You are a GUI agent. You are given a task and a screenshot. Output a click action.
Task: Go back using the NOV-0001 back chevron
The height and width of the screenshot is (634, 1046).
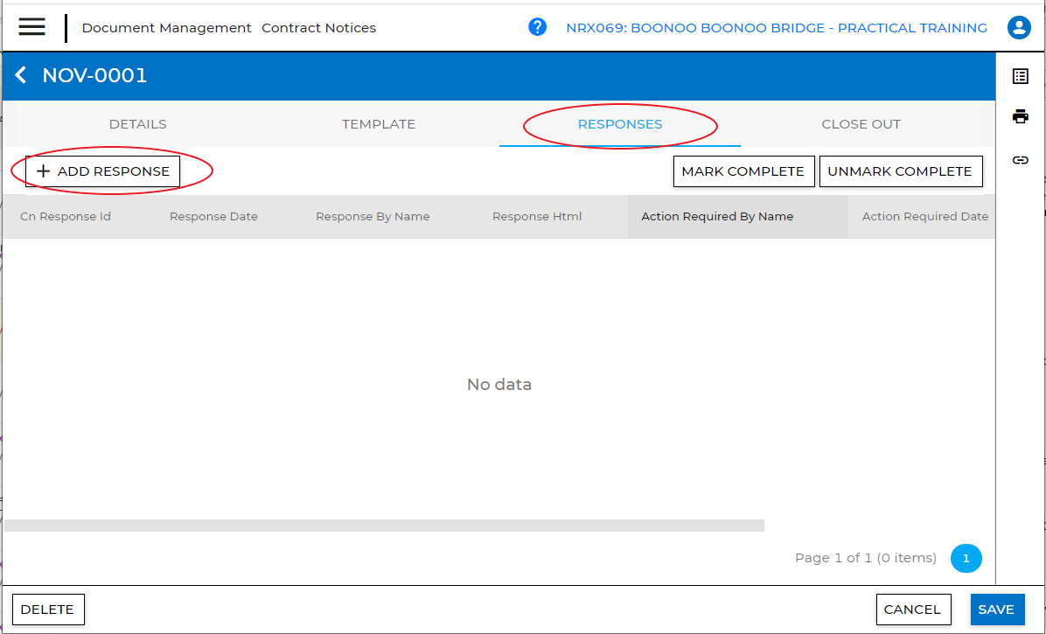pos(21,74)
